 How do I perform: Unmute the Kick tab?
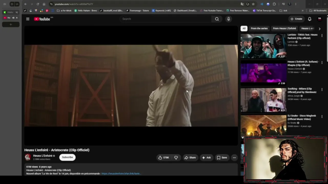(17, 12)
